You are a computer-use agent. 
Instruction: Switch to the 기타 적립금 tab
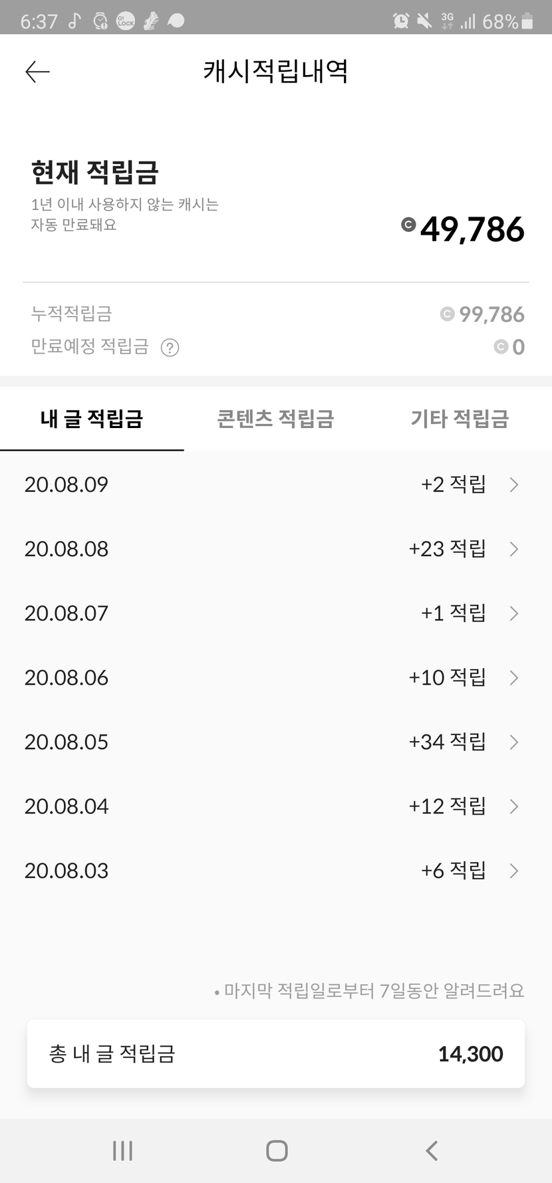click(460, 419)
